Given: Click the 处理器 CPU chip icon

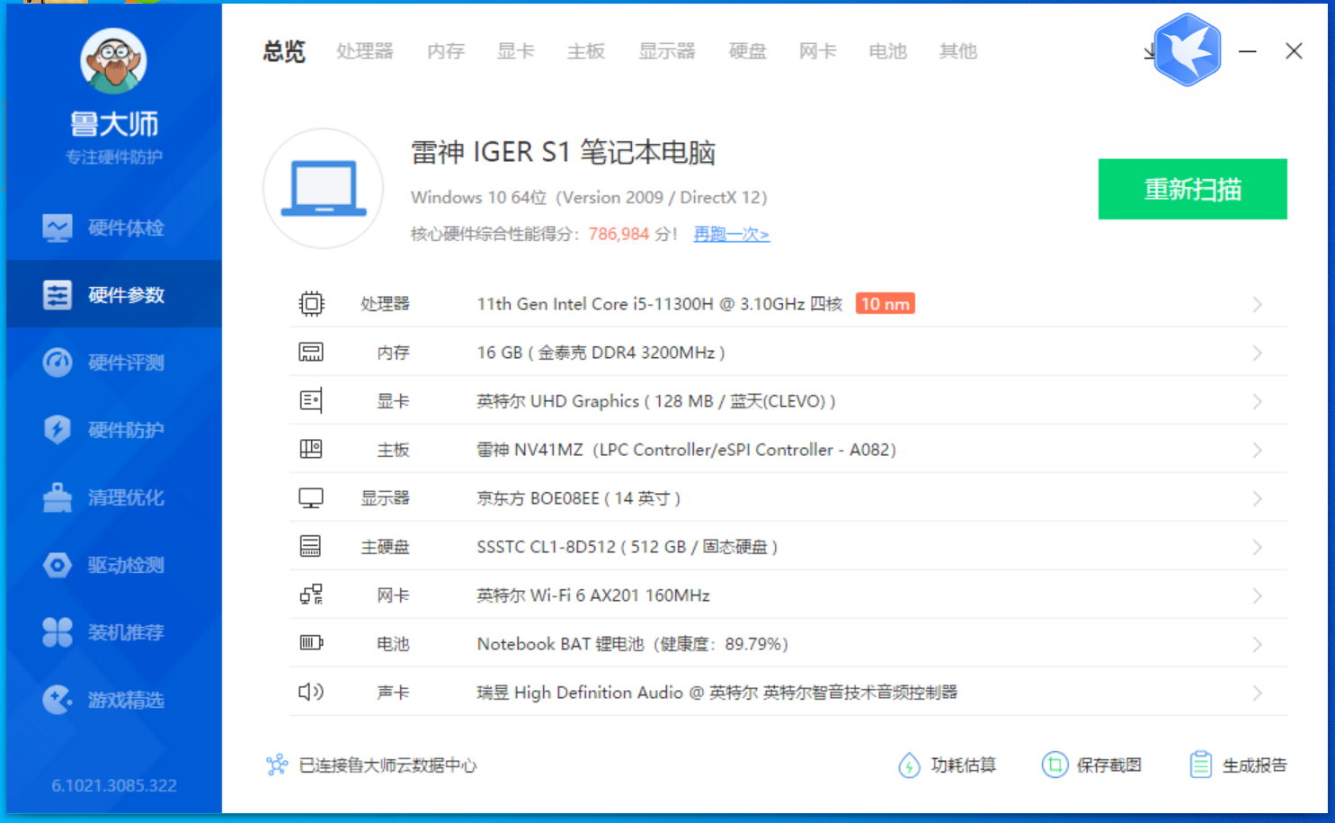Looking at the screenshot, I should click(x=311, y=304).
